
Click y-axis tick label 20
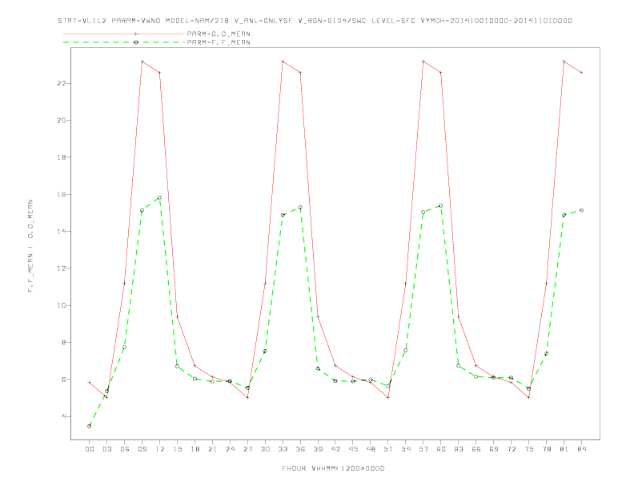tap(62, 120)
